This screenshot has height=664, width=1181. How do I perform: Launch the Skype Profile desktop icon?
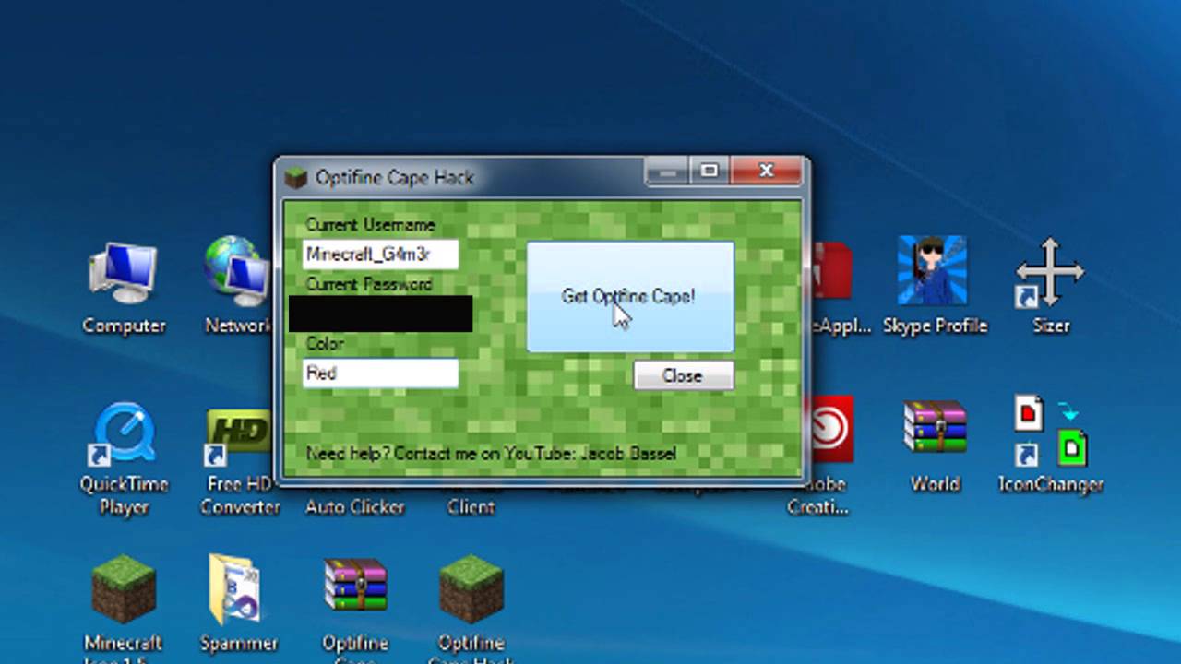pyautogui.click(x=933, y=271)
